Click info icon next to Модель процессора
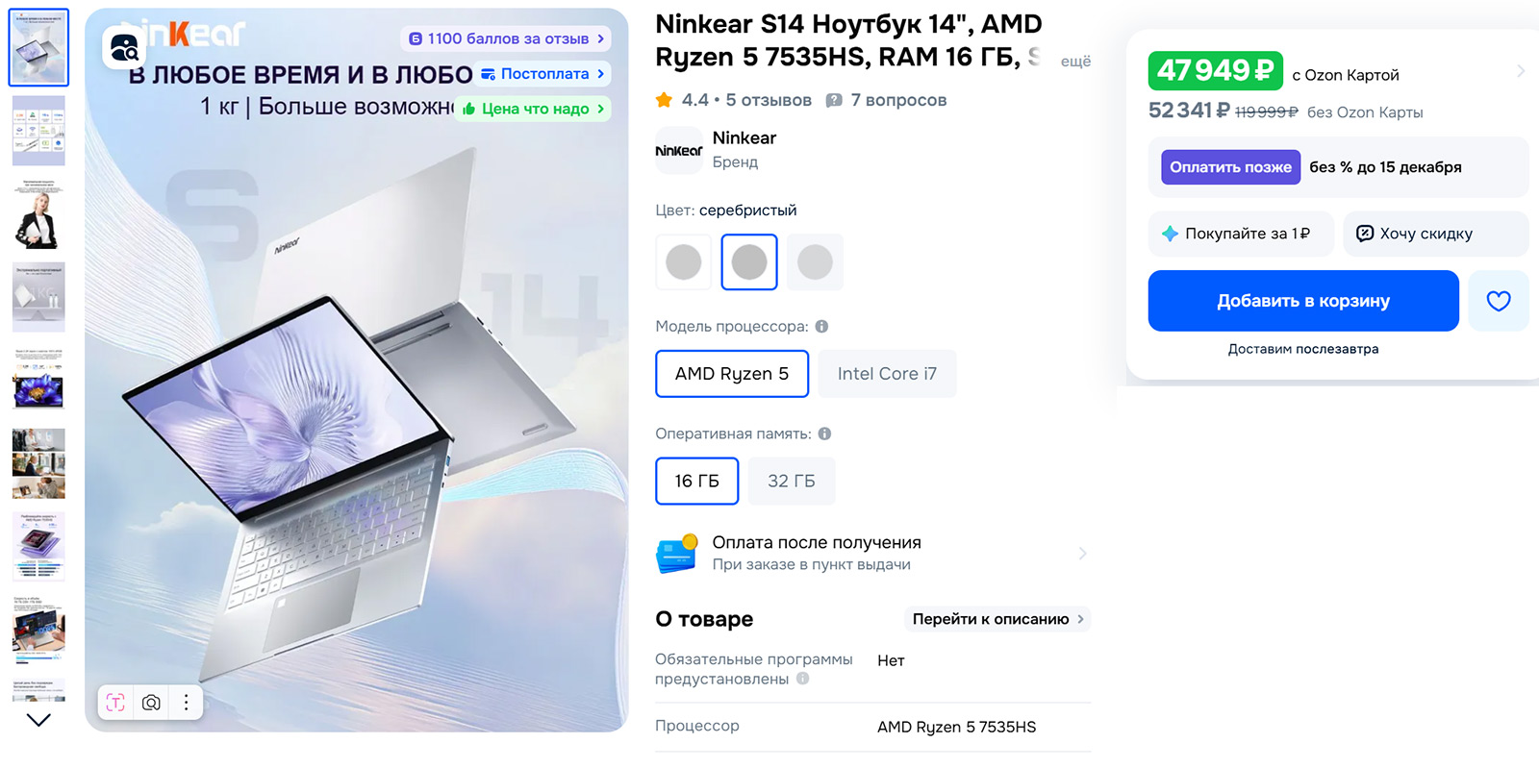 [821, 327]
